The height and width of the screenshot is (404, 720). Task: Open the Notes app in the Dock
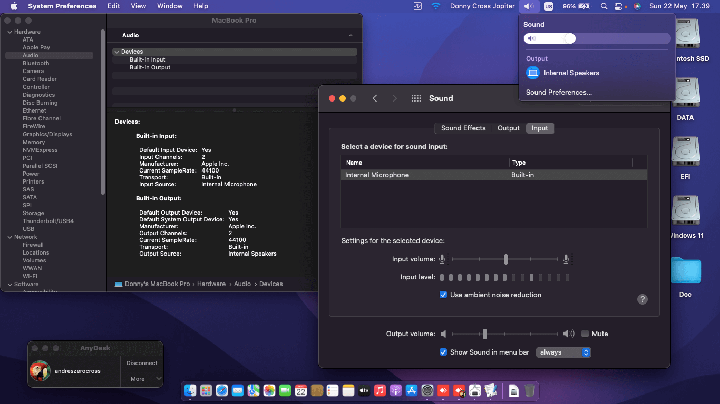coord(348,390)
